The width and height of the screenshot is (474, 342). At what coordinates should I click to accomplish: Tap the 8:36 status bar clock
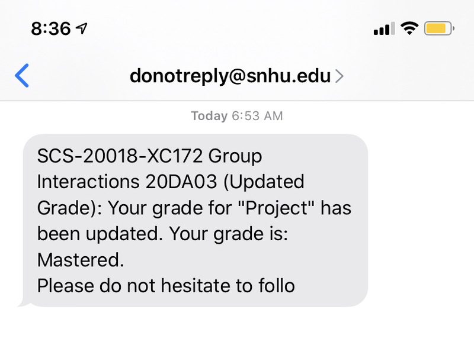[51, 29]
